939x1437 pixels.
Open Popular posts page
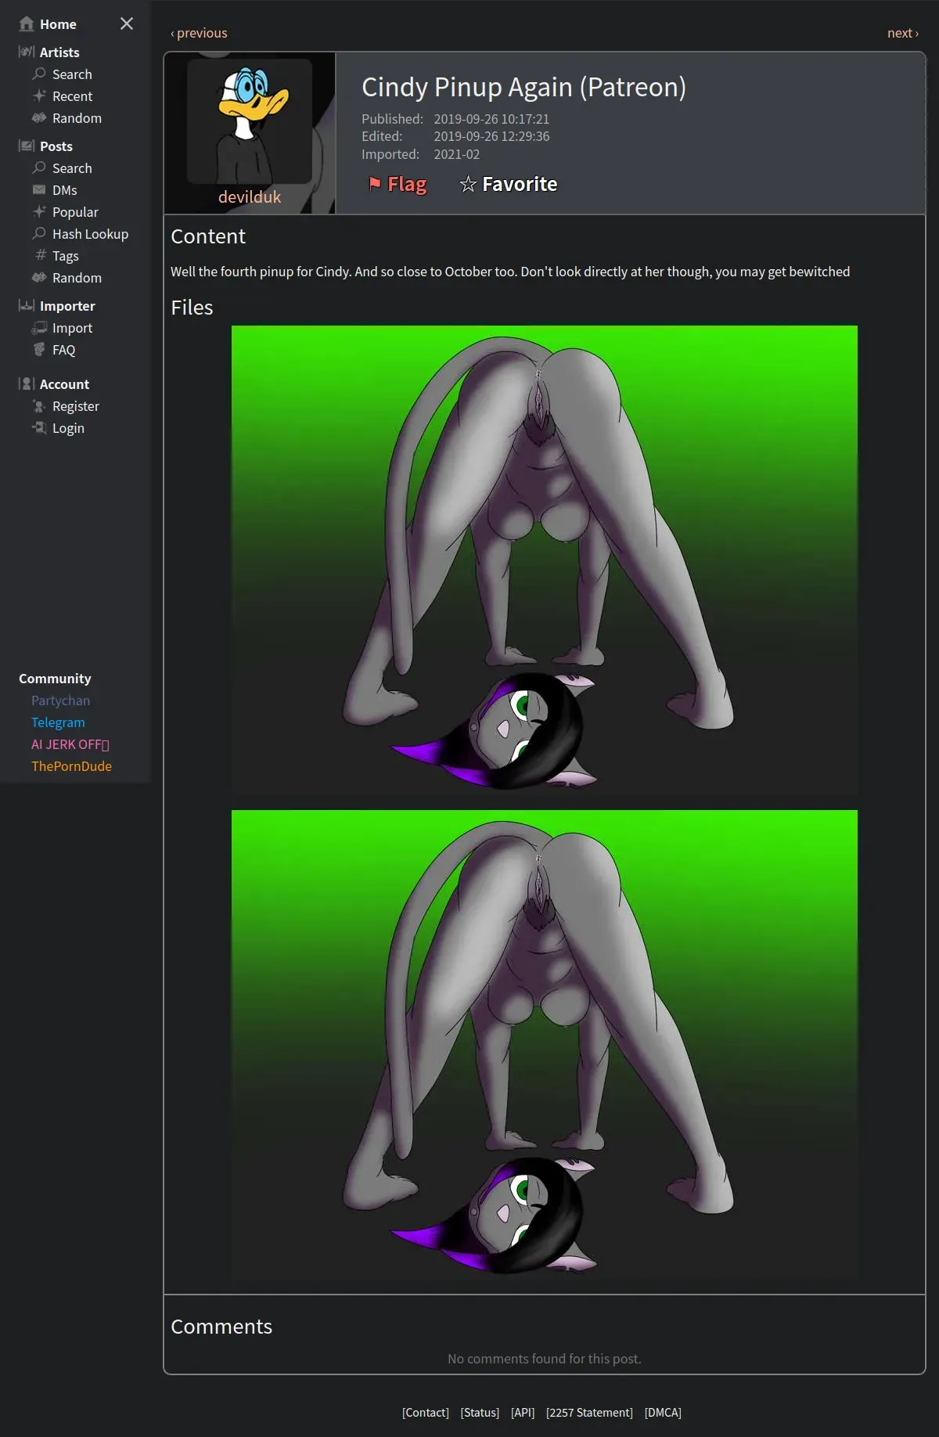click(75, 212)
